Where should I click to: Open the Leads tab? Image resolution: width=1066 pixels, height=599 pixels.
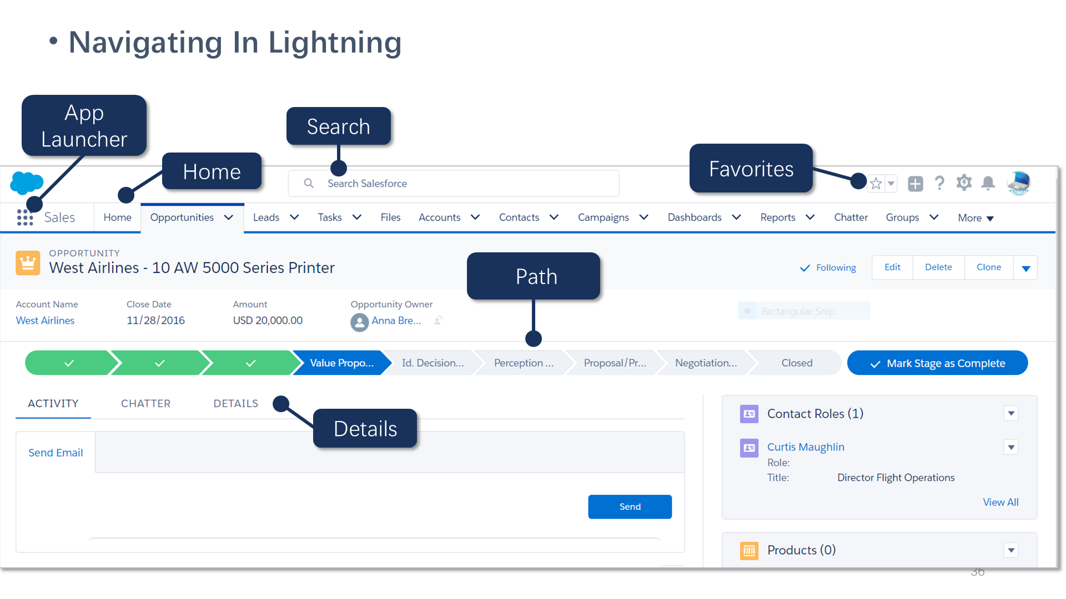pyautogui.click(x=266, y=217)
